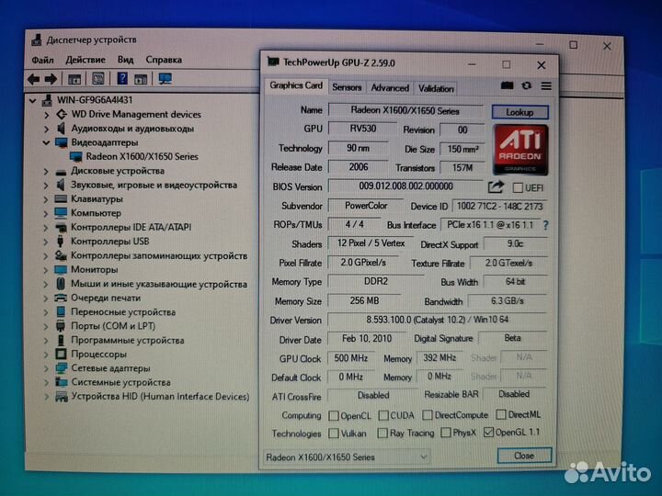Expand the Дисковые устройства category
This screenshot has width=662, height=496.
(47, 171)
